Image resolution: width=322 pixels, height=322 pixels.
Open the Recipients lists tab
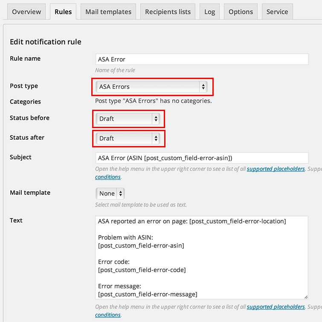[x=168, y=12]
